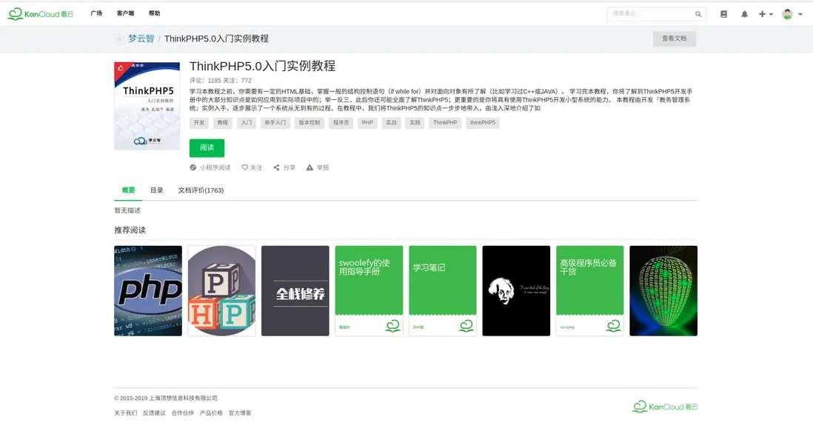Click the 官方博客 footer link
Viewport: 813px width, 434px height.
pos(240,413)
